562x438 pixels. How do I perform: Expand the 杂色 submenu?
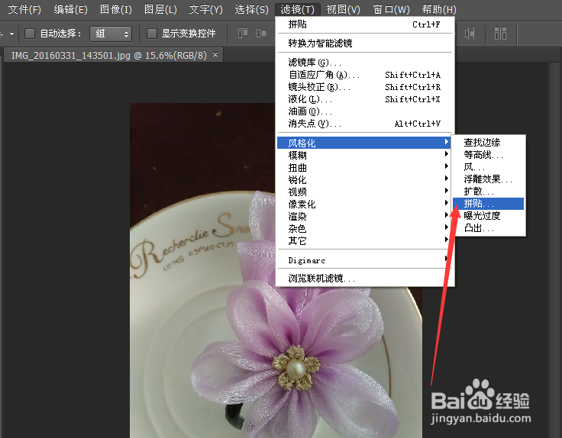tap(365, 228)
